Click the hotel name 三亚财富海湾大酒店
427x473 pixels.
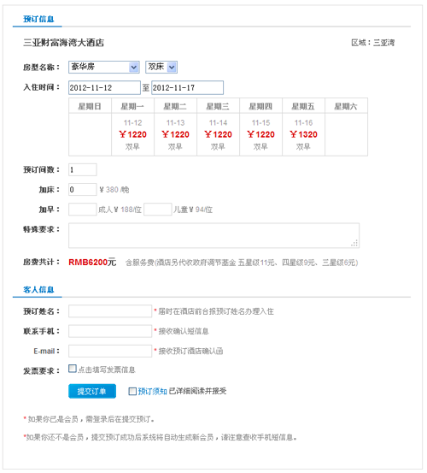coord(63,43)
